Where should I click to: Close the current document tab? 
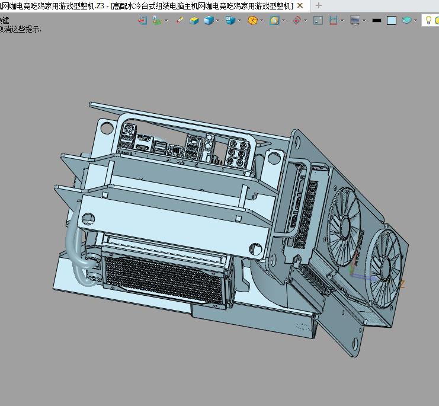click(301, 6)
